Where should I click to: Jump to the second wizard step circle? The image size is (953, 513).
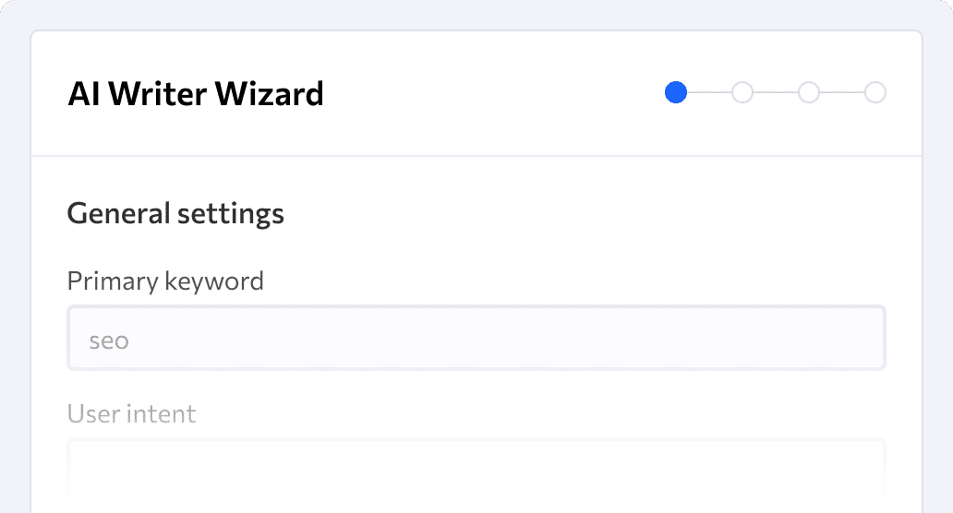tap(742, 93)
